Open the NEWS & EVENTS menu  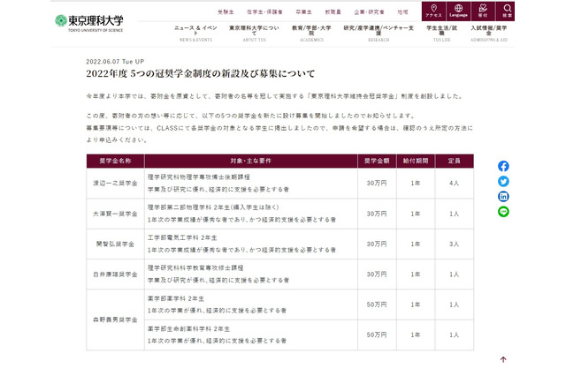[195, 34]
